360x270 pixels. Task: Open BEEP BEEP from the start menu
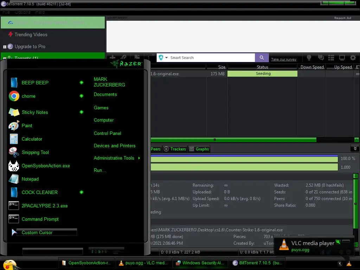click(35, 83)
